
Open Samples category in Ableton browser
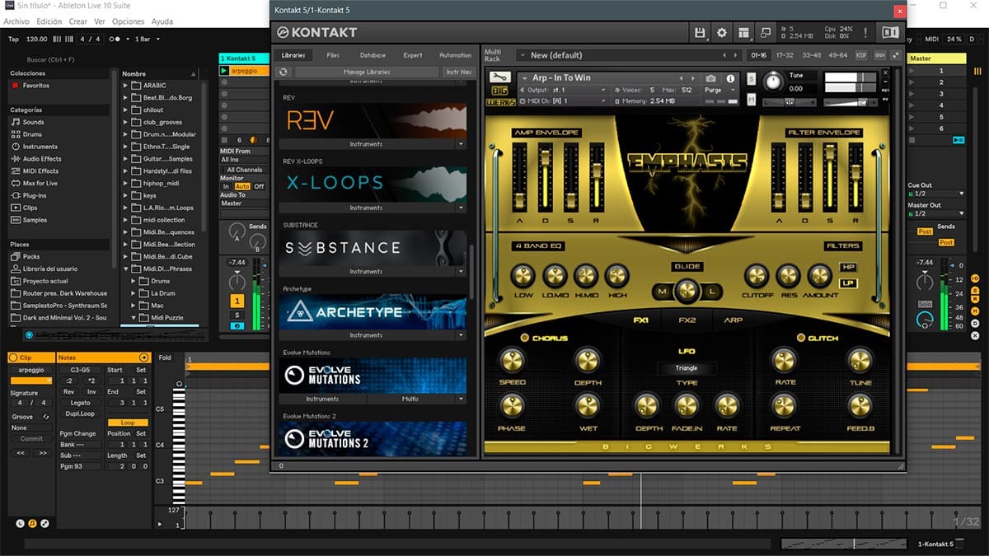[29, 220]
